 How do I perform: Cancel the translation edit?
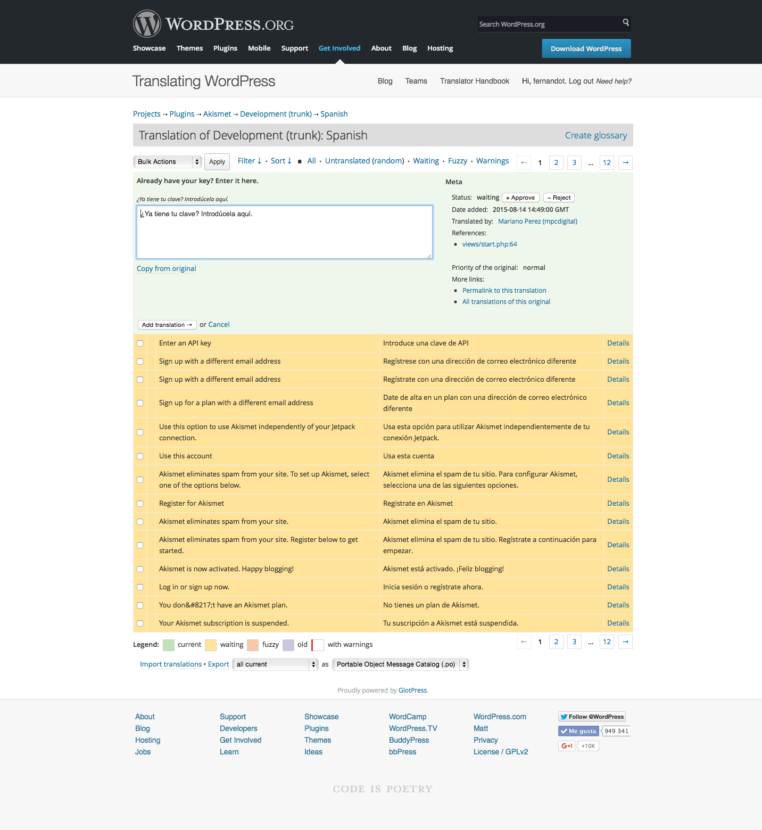tap(219, 324)
